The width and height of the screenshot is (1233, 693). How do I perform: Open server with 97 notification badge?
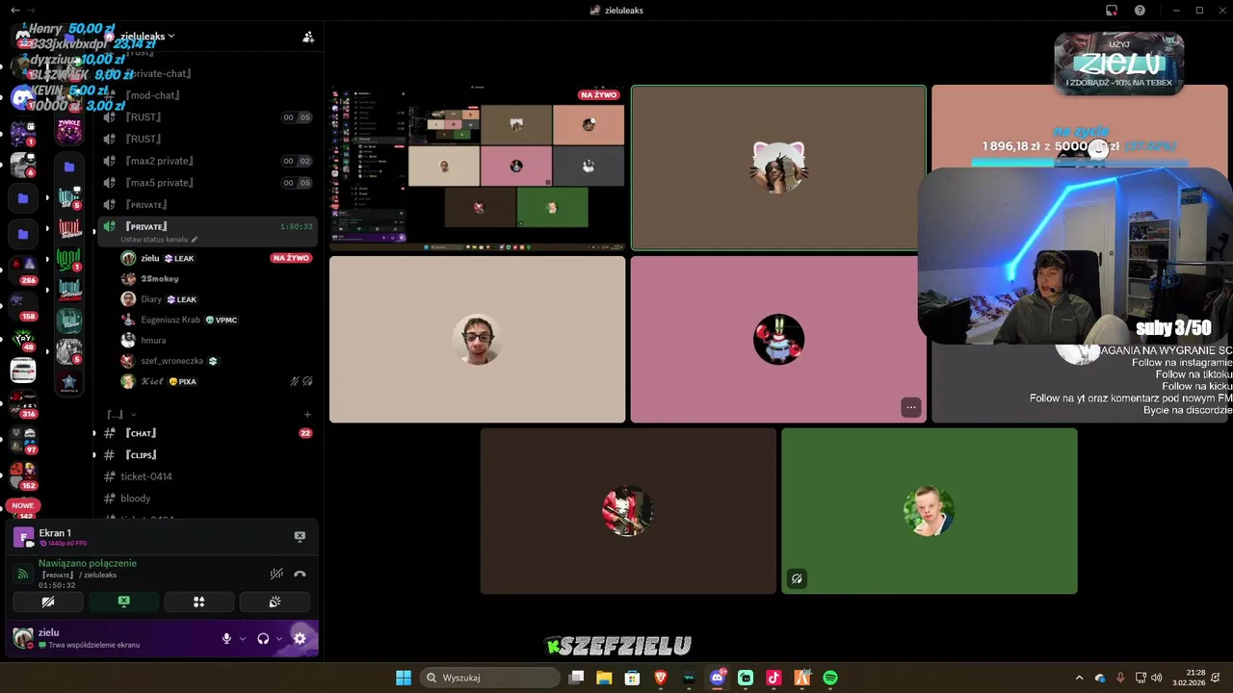[23, 438]
